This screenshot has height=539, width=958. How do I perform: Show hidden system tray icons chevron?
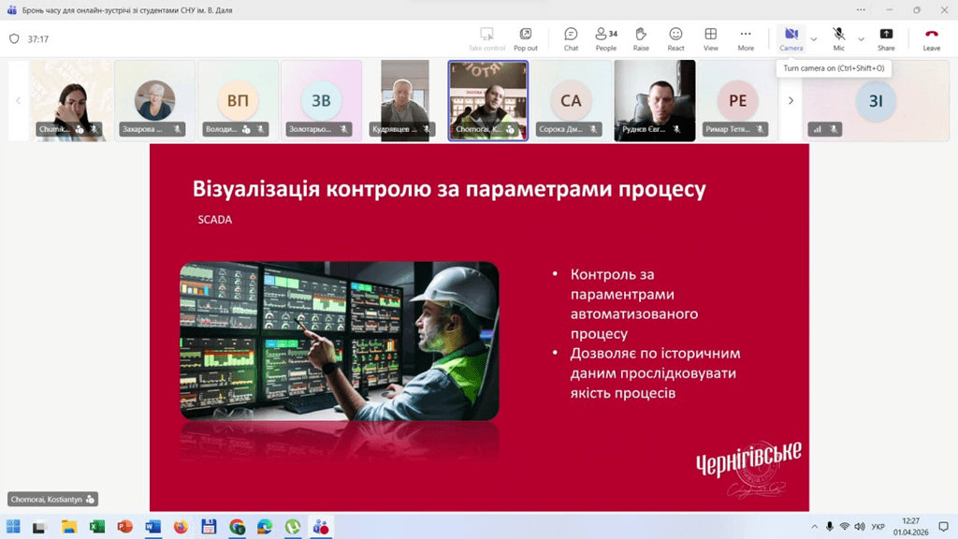[814, 527]
